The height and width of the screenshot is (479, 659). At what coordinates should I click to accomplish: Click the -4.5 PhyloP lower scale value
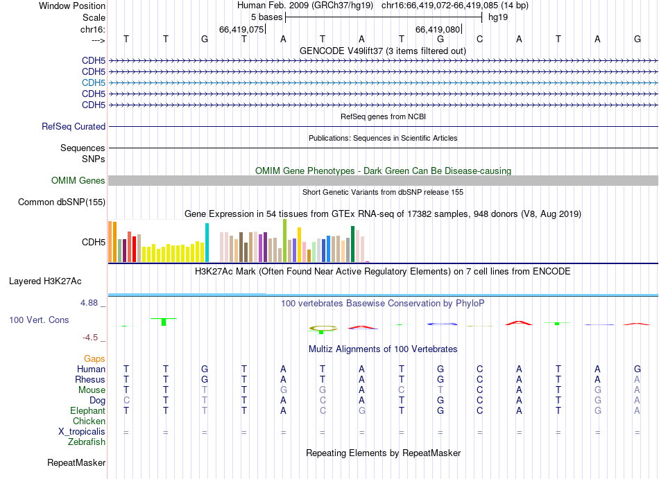[x=90, y=338]
